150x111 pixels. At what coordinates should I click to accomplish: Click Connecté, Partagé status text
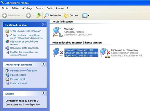pos(74,32)
